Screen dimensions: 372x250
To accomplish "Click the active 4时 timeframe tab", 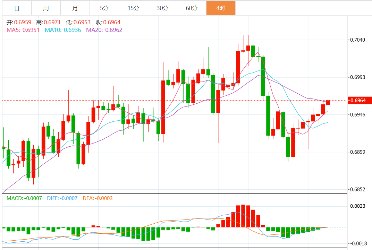I will tap(221, 8).
